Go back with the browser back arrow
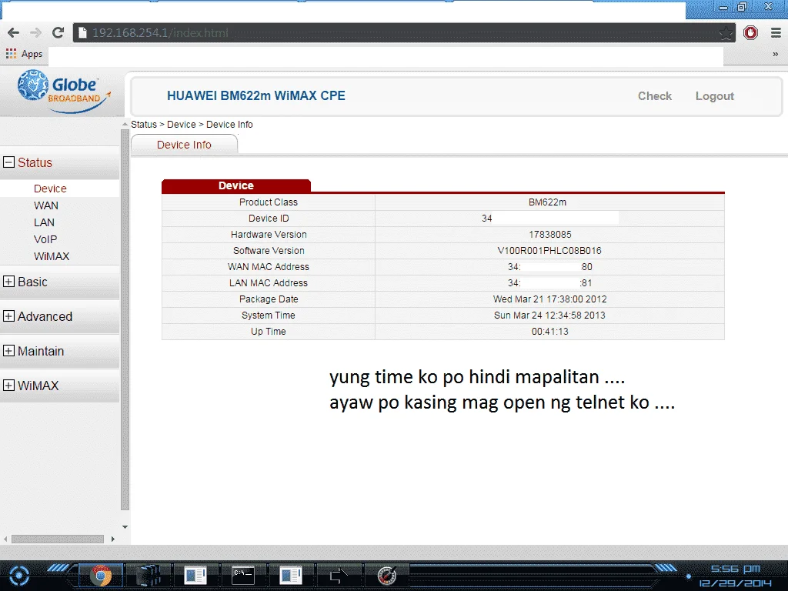 pos(14,32)
